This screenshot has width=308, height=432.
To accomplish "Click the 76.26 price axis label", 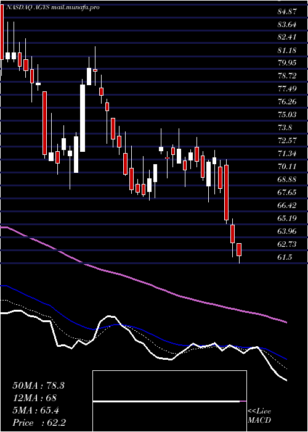I will (x=287, y=102).
